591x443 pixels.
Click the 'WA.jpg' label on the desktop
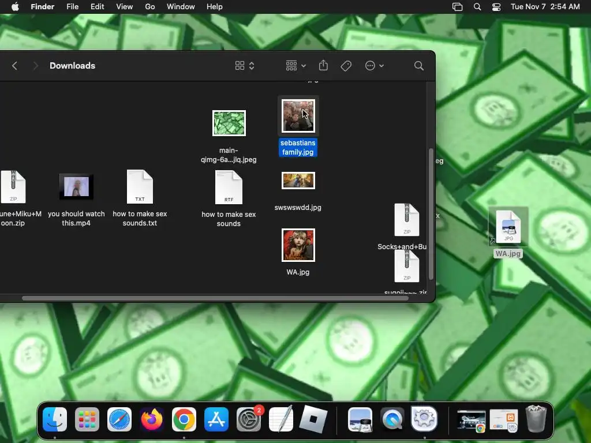508,254
